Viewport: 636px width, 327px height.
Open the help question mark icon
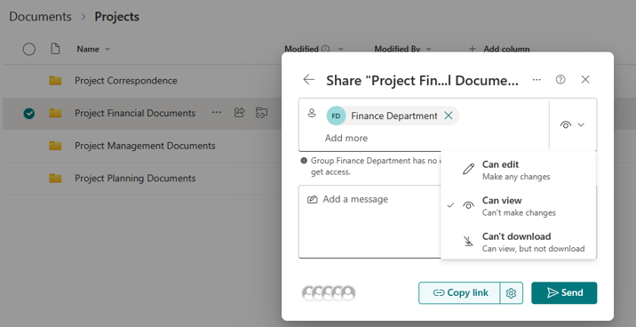[560, 79]
